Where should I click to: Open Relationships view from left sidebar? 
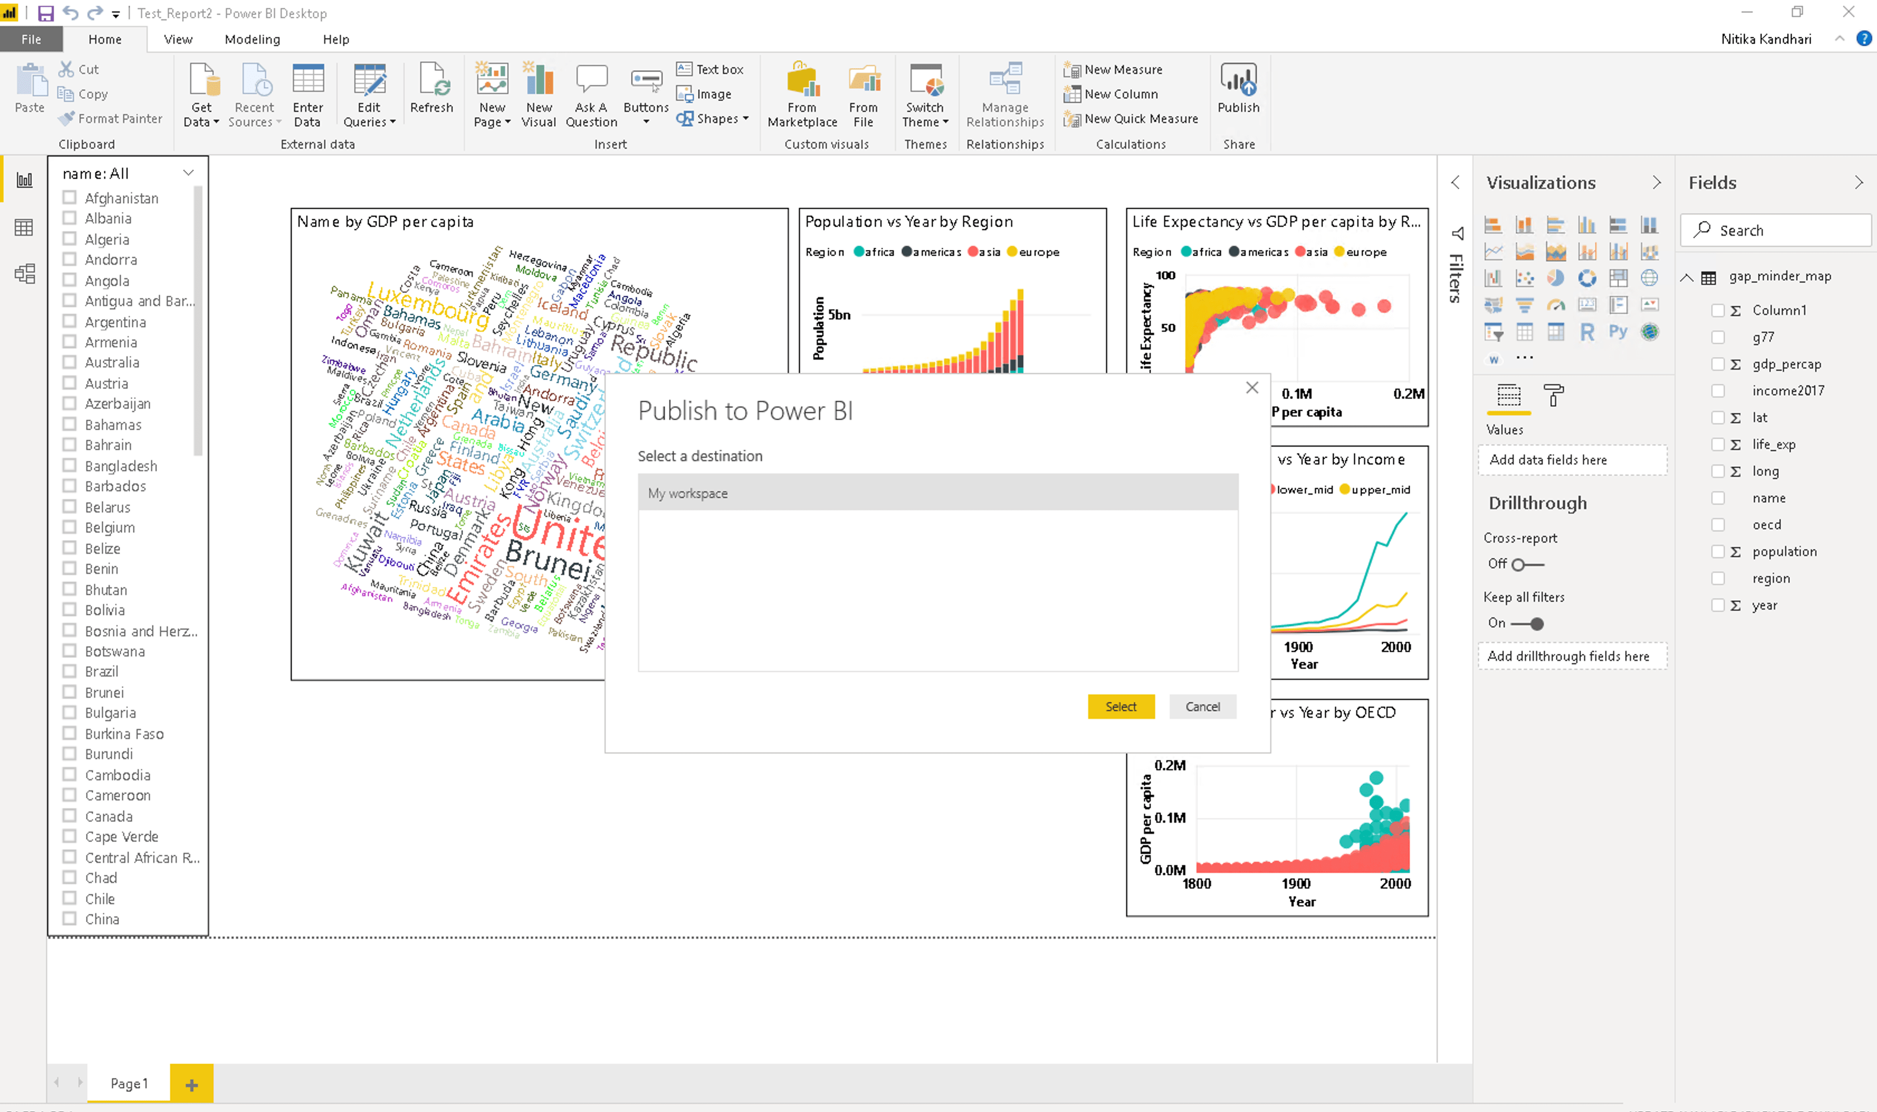pos(23,274)
